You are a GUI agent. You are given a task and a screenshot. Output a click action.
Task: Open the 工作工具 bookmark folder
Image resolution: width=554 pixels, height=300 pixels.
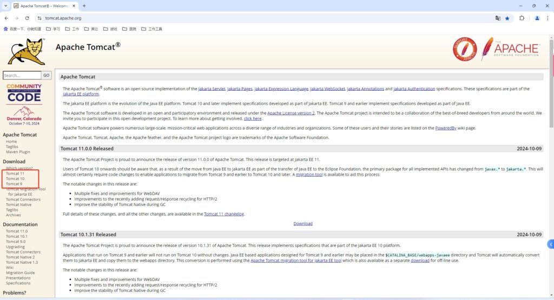point(151,29)
